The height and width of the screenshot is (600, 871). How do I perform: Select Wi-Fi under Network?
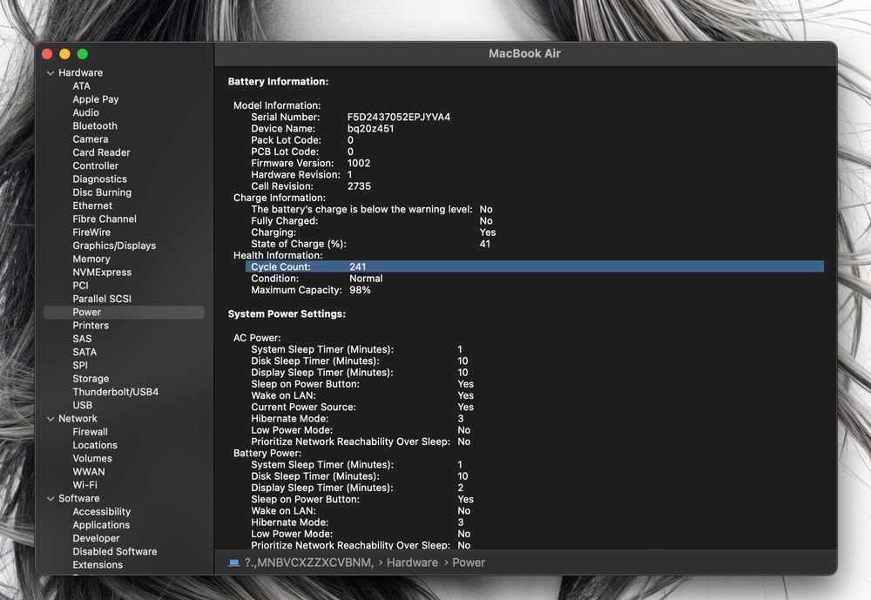(85, 486)
